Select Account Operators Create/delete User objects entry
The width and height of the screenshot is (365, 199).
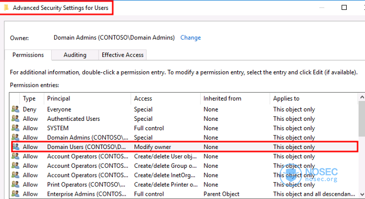184,156
